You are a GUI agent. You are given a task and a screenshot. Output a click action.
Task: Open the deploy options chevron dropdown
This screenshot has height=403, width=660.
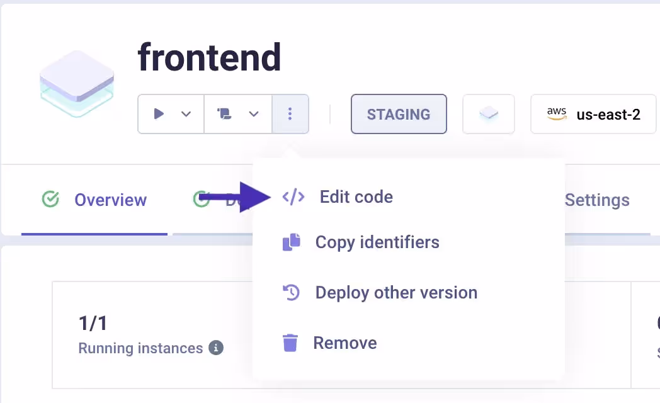[254, 114]
